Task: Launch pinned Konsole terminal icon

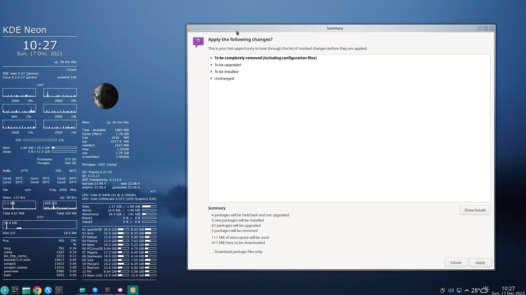Action: 59,290
